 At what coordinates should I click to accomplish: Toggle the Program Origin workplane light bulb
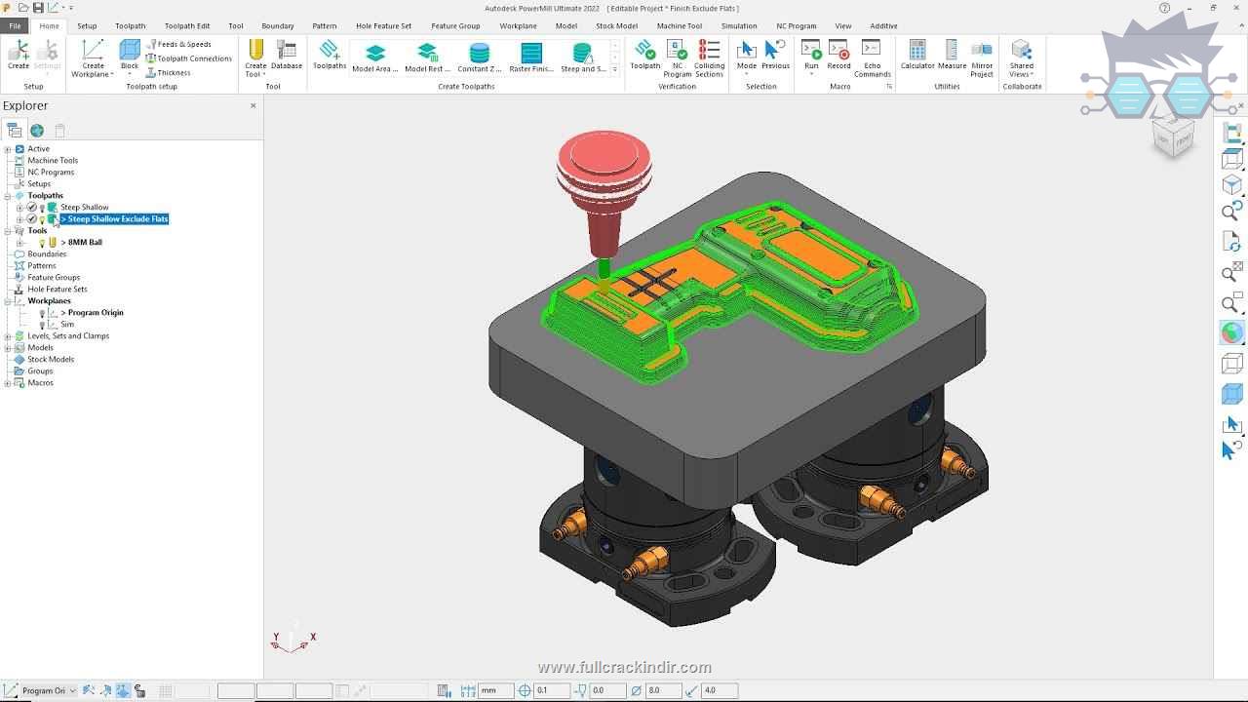point(42,313)
